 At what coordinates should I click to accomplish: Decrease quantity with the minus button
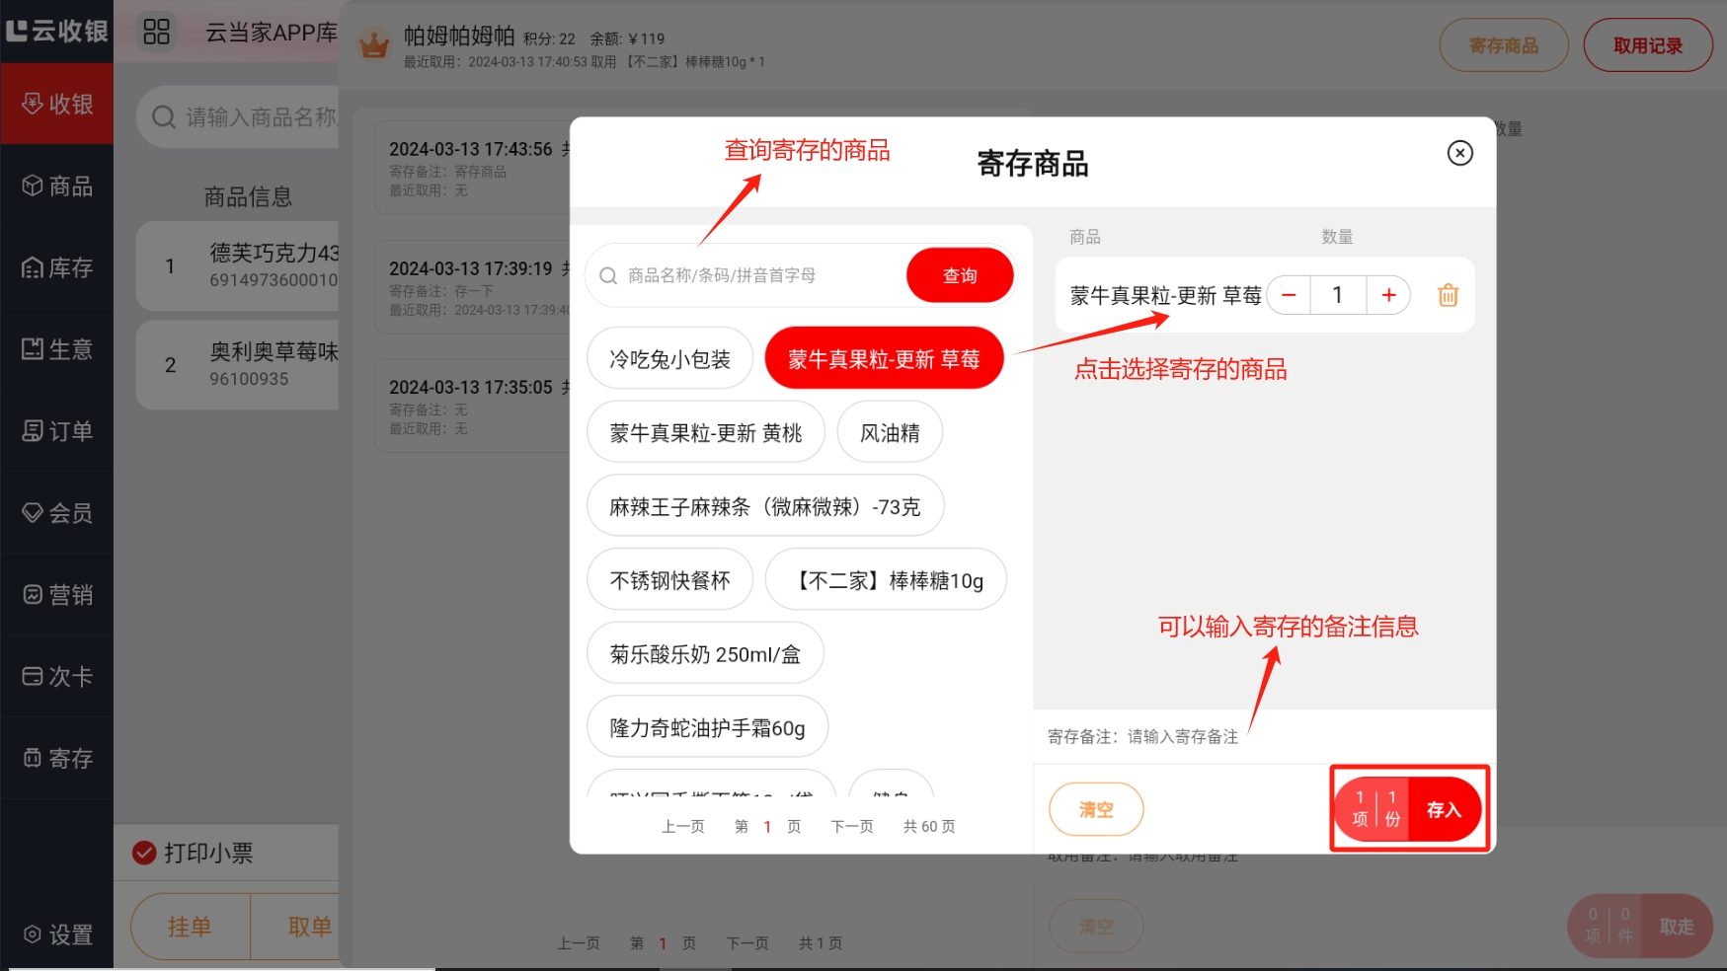[x=1289, y=295]
